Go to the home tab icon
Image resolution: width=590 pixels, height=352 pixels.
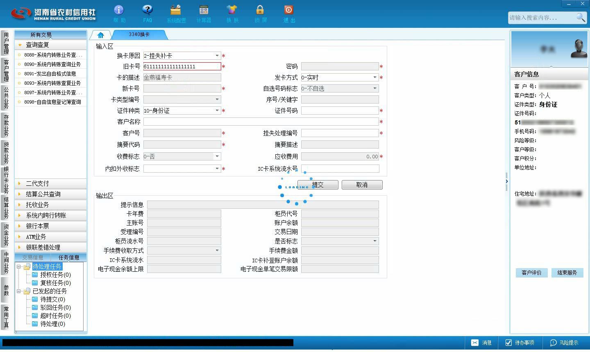[101, 35]
